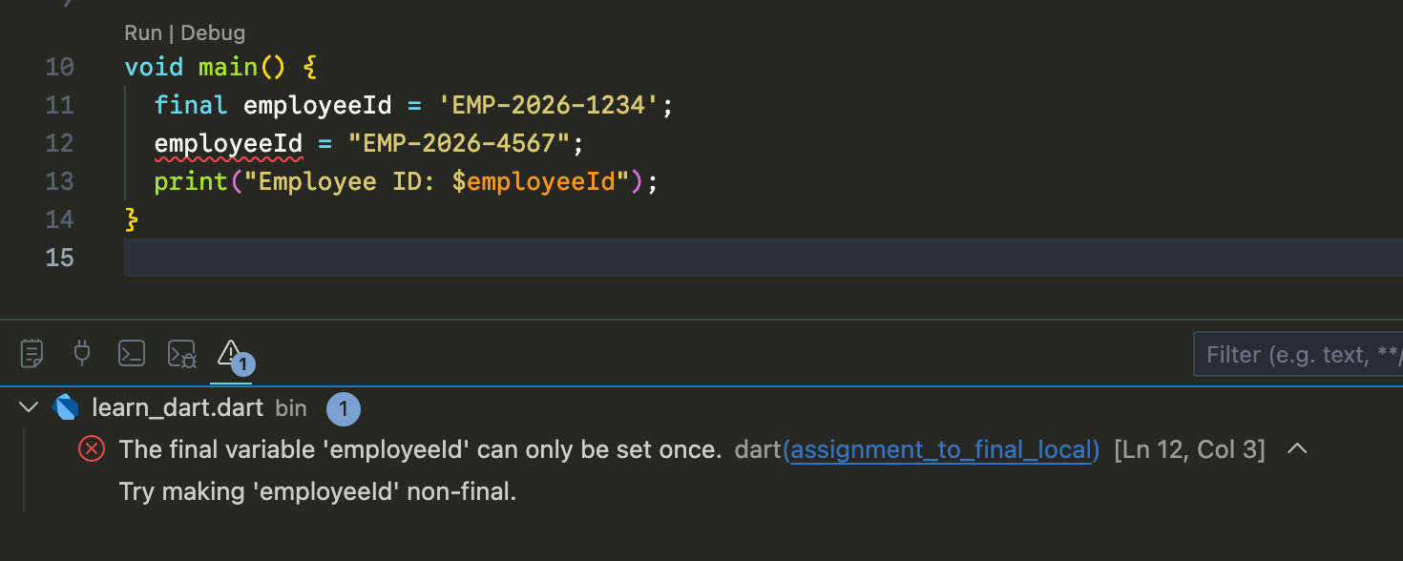Click the Dart file icon in Problems
The width and height of the screenshot is (1403, 561).
(x=66, y=408)
